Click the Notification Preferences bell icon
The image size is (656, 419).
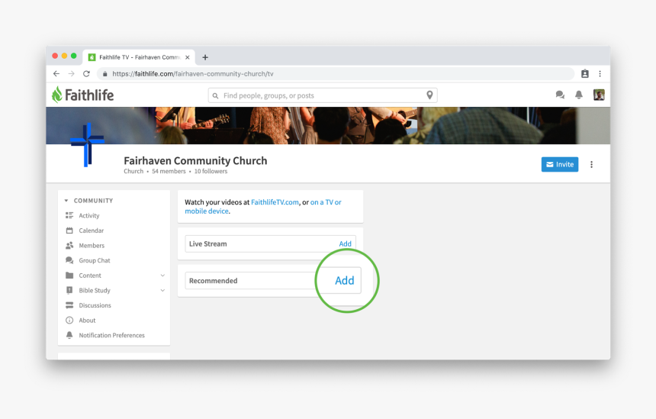coord(69,335)
